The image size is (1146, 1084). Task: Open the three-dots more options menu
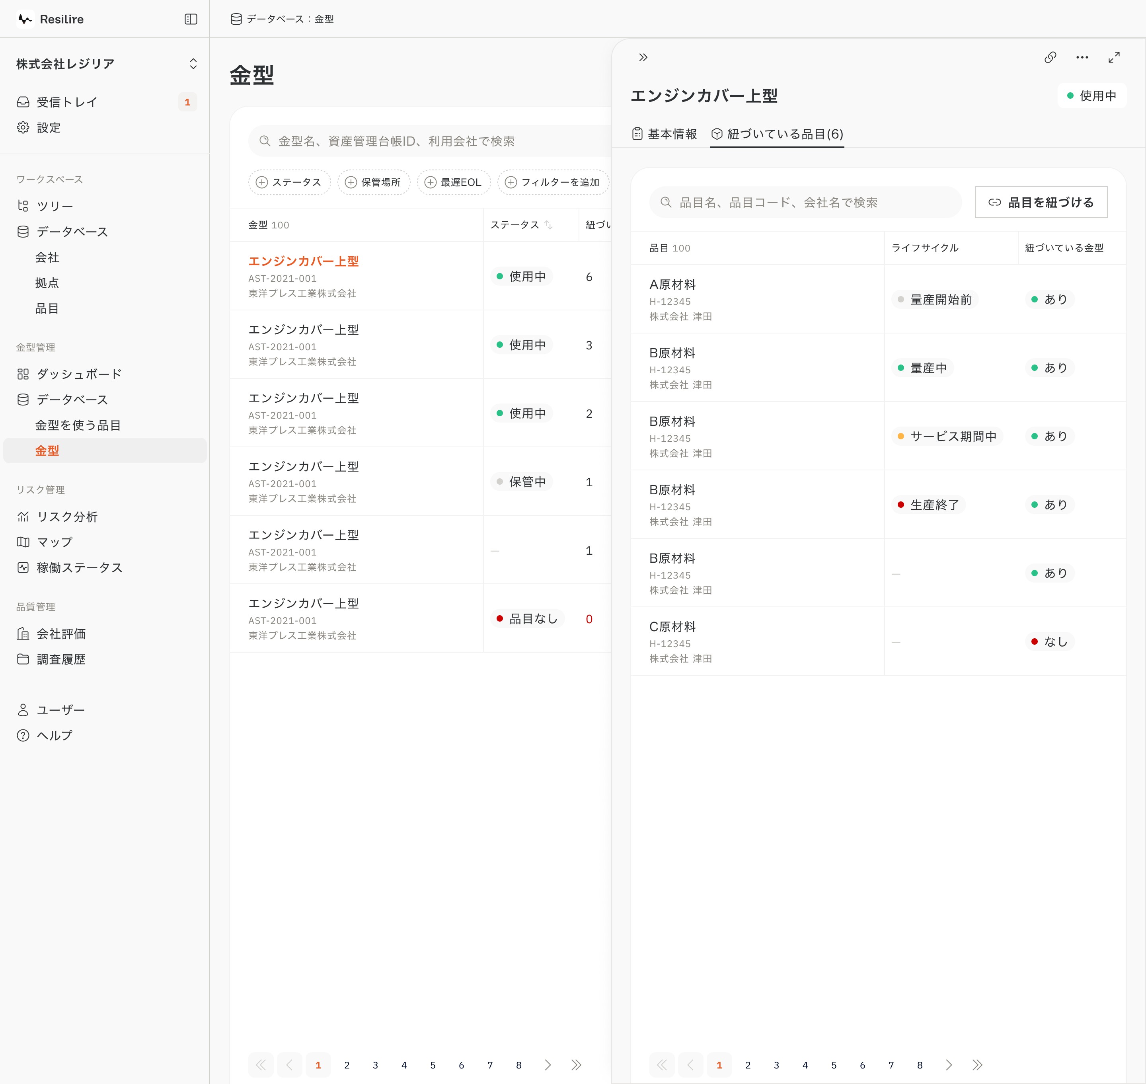1082,57
